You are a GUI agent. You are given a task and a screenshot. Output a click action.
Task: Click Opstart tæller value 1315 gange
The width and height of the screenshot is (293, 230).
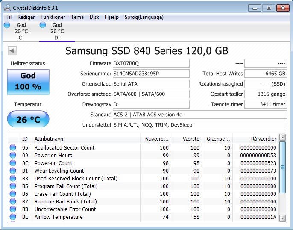tap(266, 94)
